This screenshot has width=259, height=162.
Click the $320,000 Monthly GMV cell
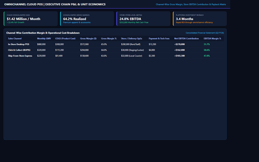click(x=41, y=50)
